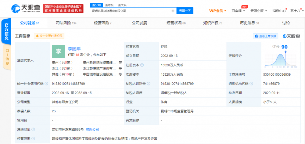Switch to the 查关系 search tab
The height and width of the screenshot is (144, 305).
coord(122,5)
